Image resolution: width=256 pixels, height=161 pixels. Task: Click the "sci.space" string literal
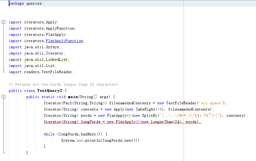coord(211,103)
